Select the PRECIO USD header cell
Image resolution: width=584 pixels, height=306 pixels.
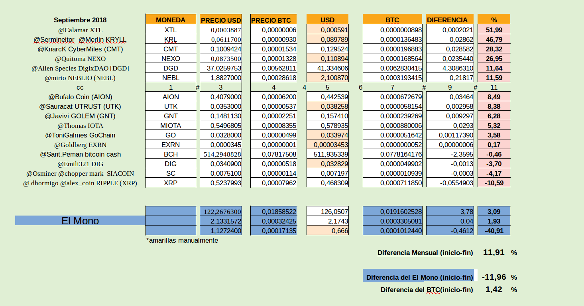(x=221, y=20)
